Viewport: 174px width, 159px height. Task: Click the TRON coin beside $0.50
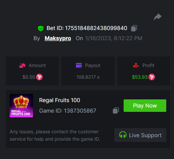[39, 77]
